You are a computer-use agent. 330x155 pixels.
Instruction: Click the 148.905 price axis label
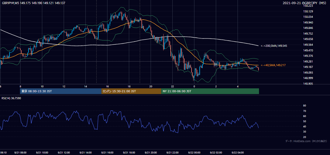[x=308, y=84]
